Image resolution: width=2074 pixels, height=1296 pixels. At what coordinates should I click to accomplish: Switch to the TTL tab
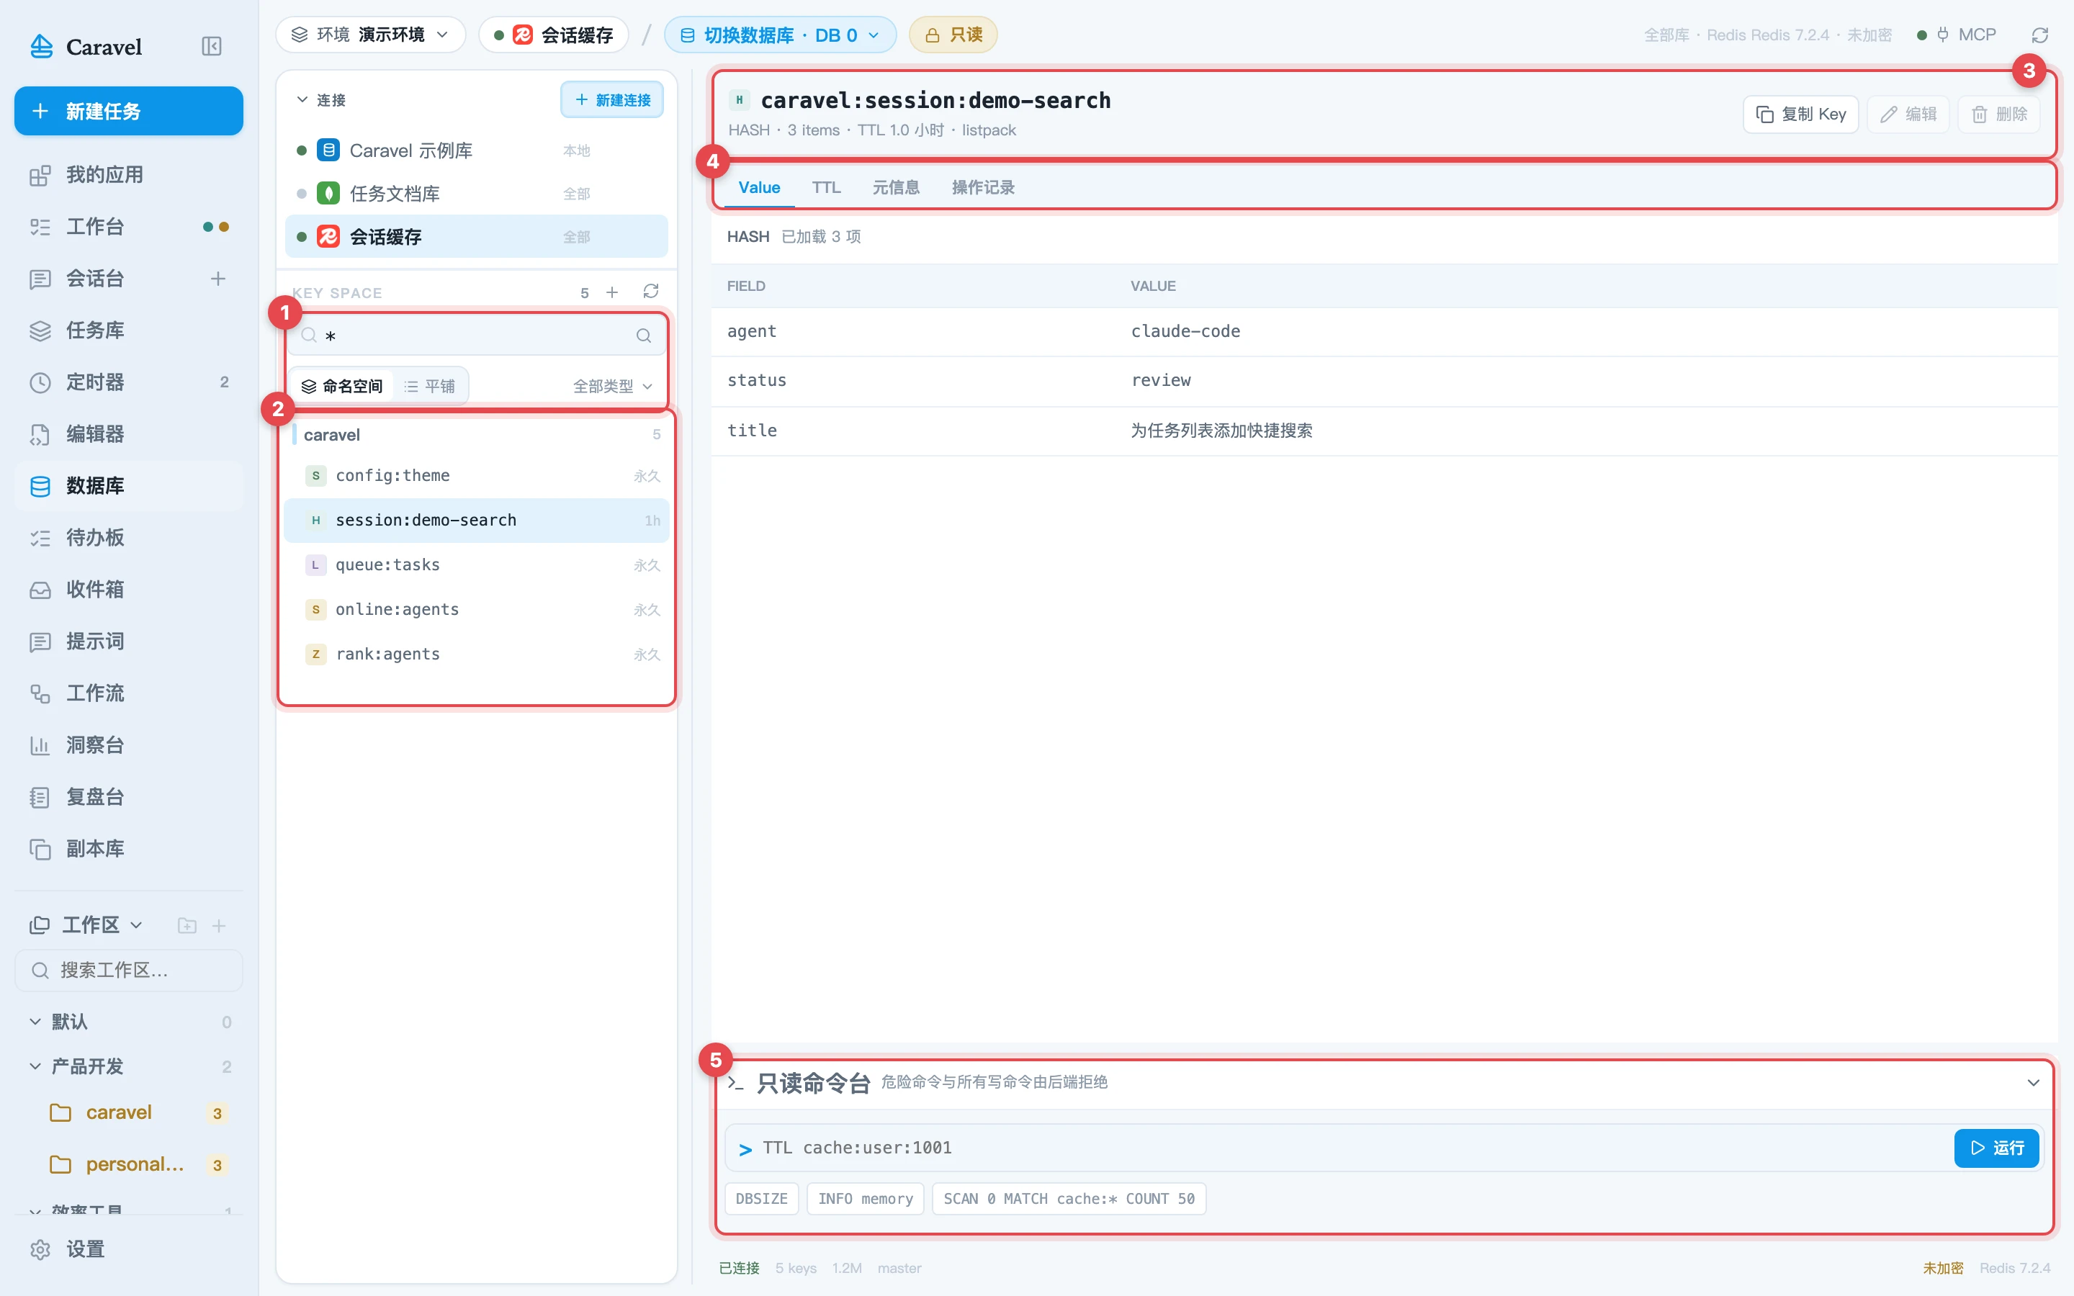pos(826,188)
